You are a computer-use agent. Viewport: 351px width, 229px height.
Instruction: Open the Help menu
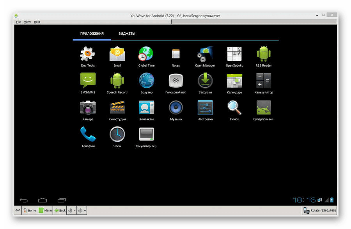37,22
